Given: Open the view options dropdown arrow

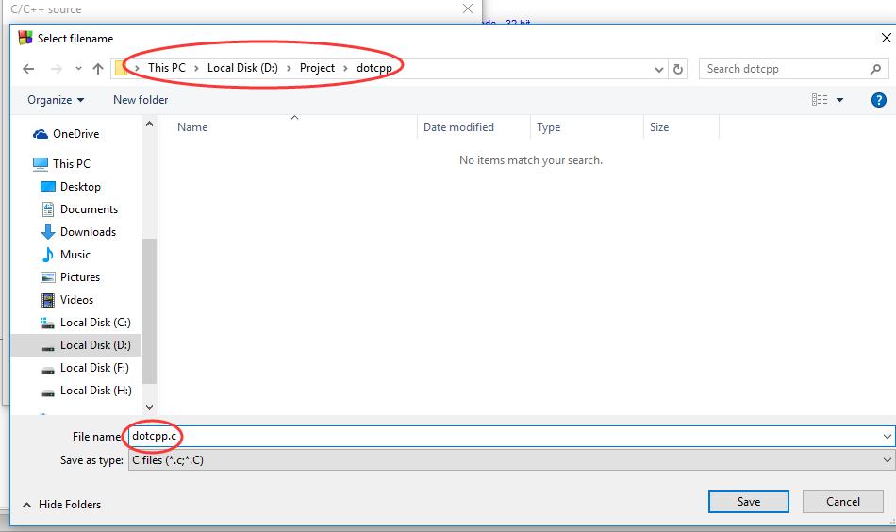Looking at the screenshot, I should 840,100.
